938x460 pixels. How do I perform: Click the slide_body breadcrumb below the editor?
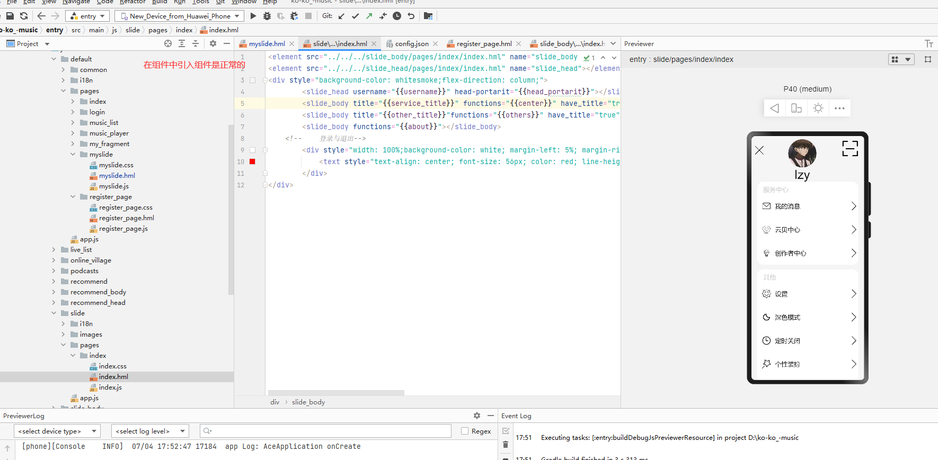click(308, 402)
